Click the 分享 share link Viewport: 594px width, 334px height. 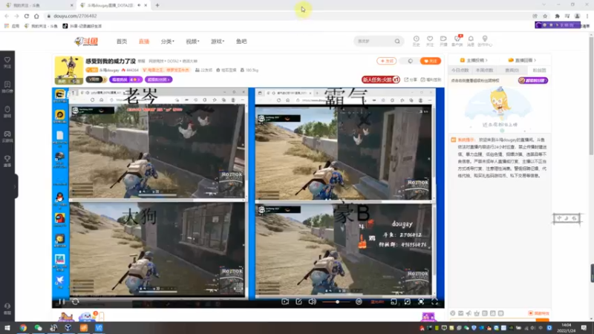[x=411, y=79]
